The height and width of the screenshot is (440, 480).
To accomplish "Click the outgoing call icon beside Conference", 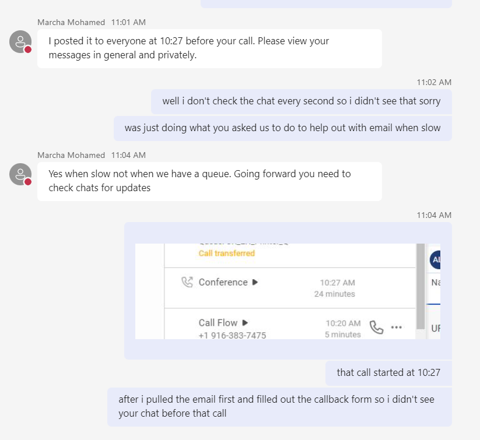I will click(x=187, y=282).
